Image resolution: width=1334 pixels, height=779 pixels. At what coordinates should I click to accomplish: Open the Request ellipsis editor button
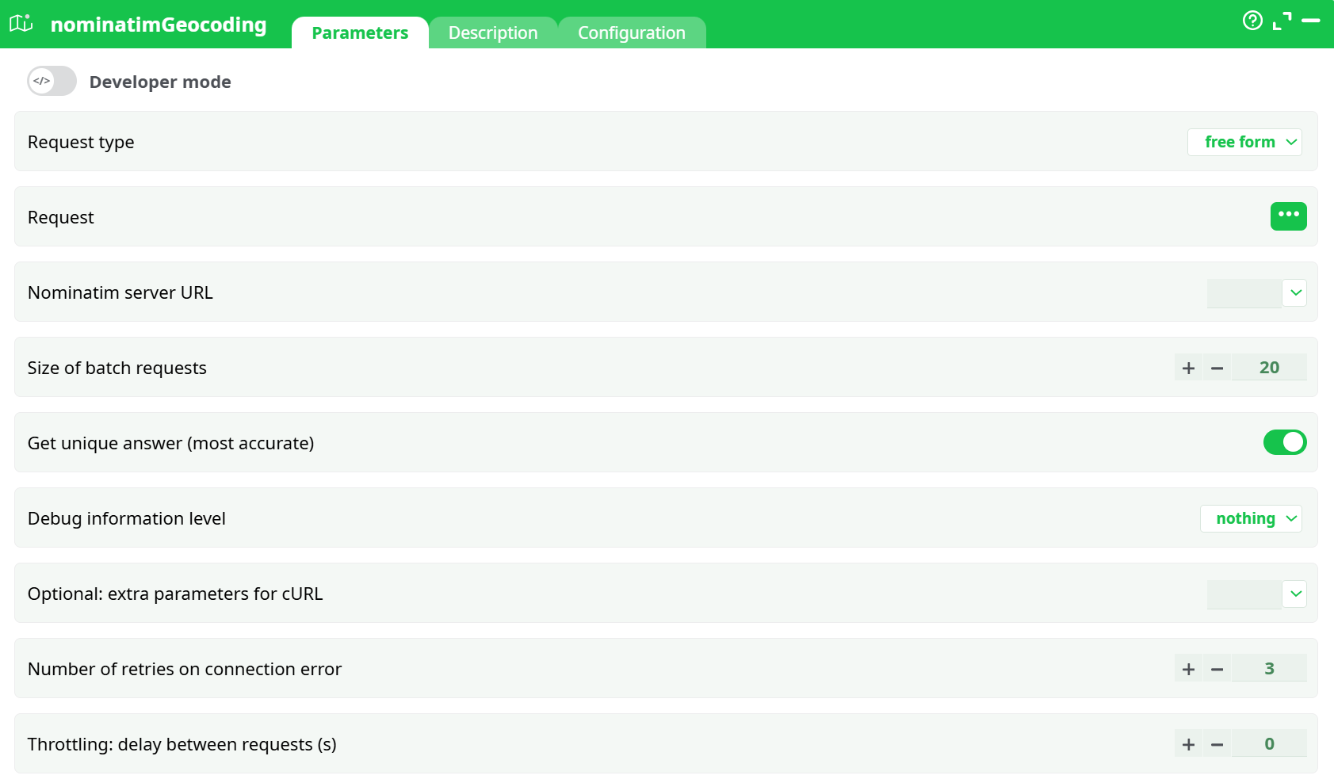click(1289, 216)
